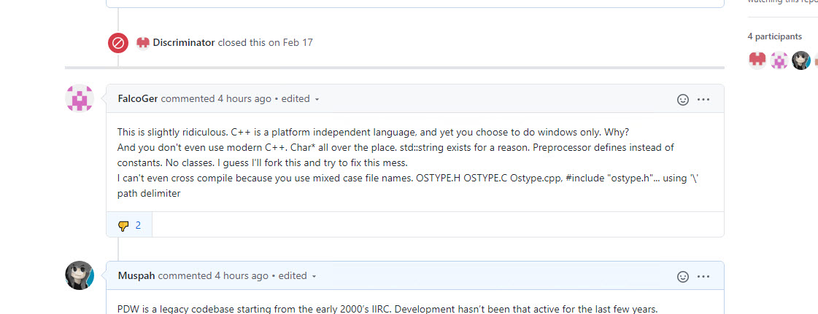
Task: Click the '4 hours ago' timestamp on FalcoGer's comment
Action: click(244, 98)
